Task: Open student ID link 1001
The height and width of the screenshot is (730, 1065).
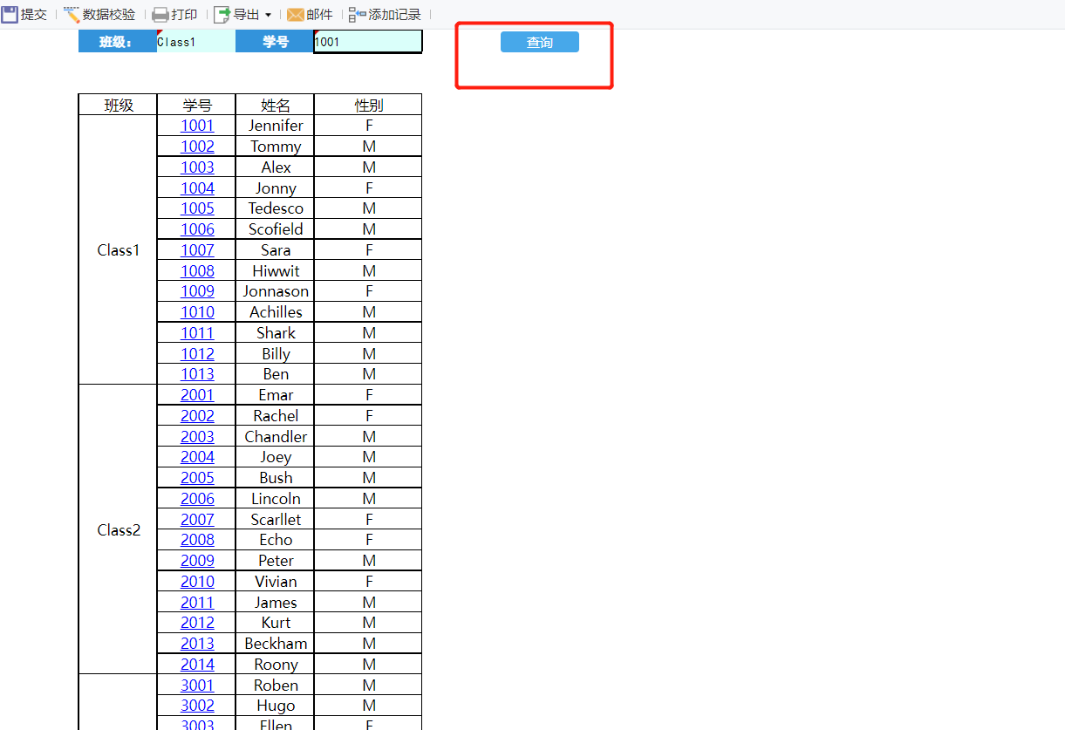Action: [x=197, y=126]
